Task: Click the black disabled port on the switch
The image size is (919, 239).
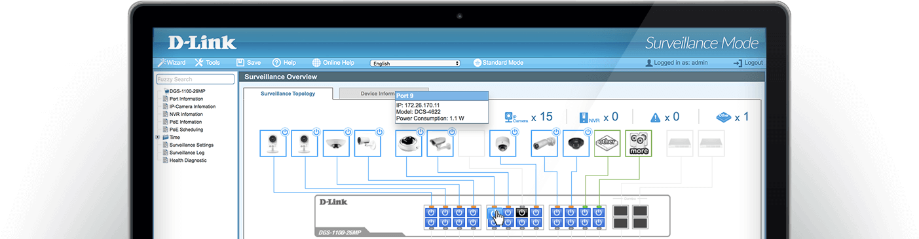Action: tap(522, 212)
